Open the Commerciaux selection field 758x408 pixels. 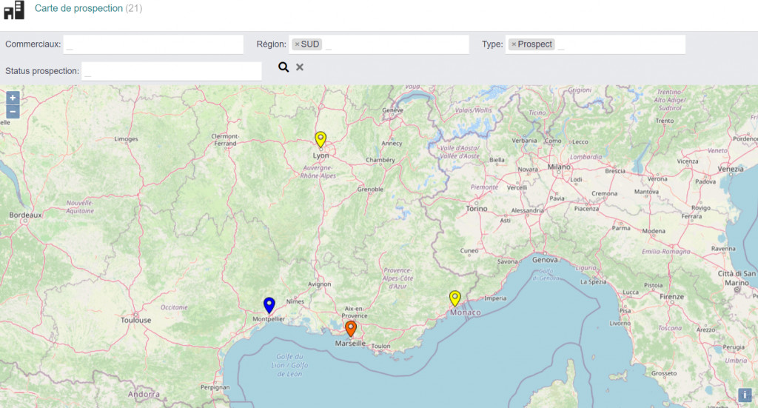[153, 44]
